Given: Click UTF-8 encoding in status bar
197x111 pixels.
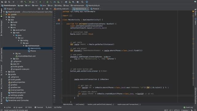Looking at the screenshot, I should click(177, 110).
